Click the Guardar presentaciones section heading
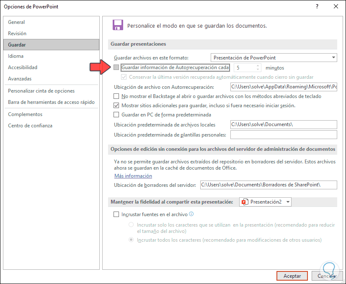Screen dimensions: 346x284 [138, 44]
